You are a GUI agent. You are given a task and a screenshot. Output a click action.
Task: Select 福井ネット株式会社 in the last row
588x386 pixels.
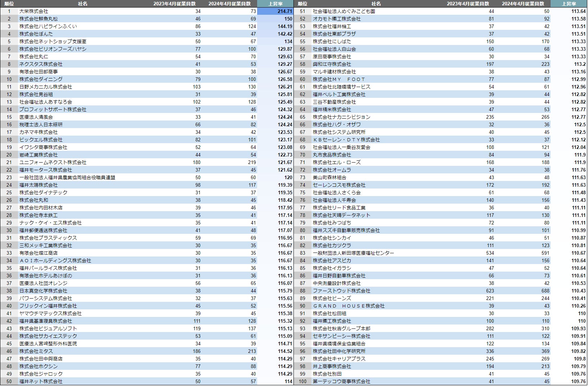click(x=41, y=381)
